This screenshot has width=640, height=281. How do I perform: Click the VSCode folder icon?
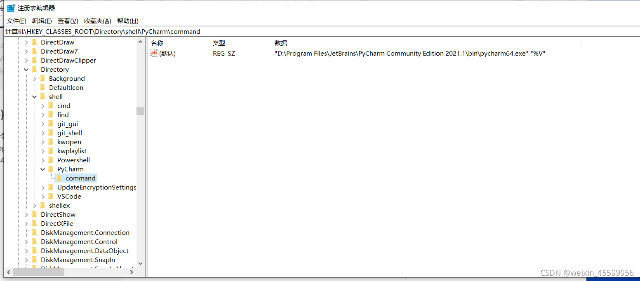(51, 196)
